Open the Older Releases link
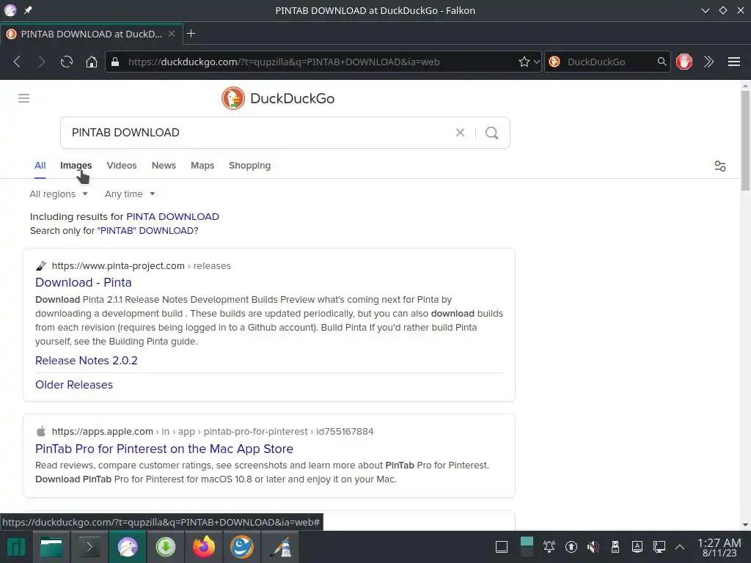 coord(74,385)
